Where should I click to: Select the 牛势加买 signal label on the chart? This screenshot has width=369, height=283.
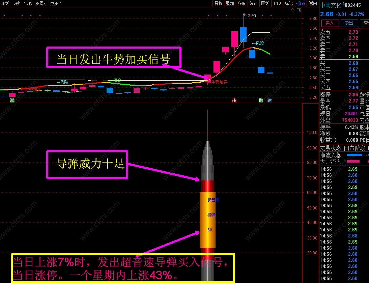pos(219,82)
